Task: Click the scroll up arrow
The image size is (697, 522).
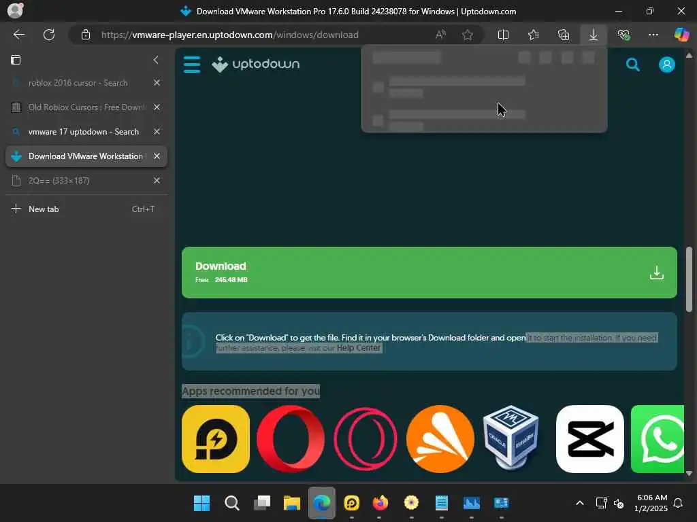Action: tap(689, 56)
